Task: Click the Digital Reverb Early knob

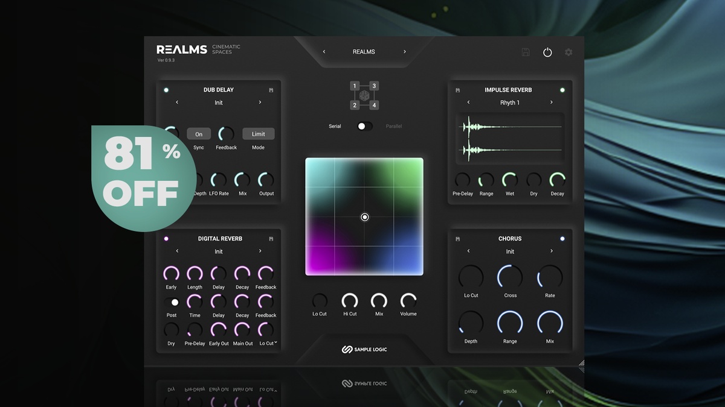Action: coord(172,274)
